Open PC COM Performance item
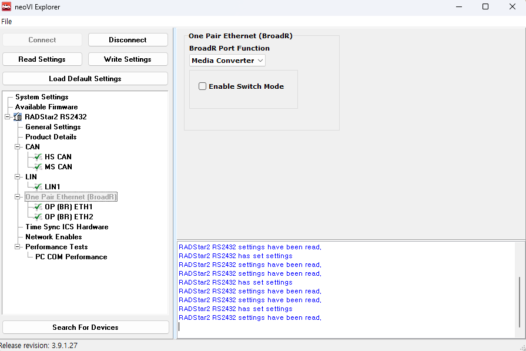 click(71, 257)
